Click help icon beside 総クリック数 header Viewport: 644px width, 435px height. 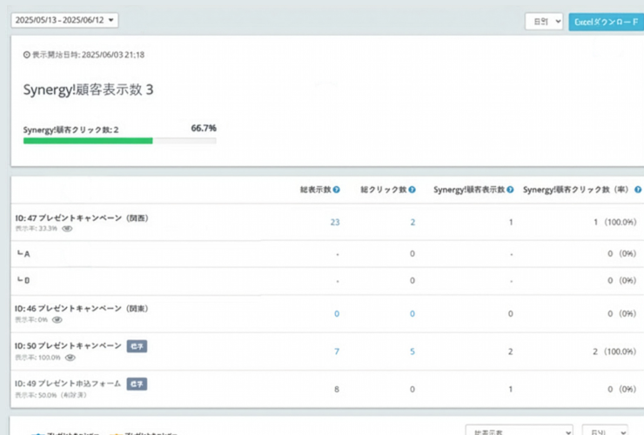point(412,190)
